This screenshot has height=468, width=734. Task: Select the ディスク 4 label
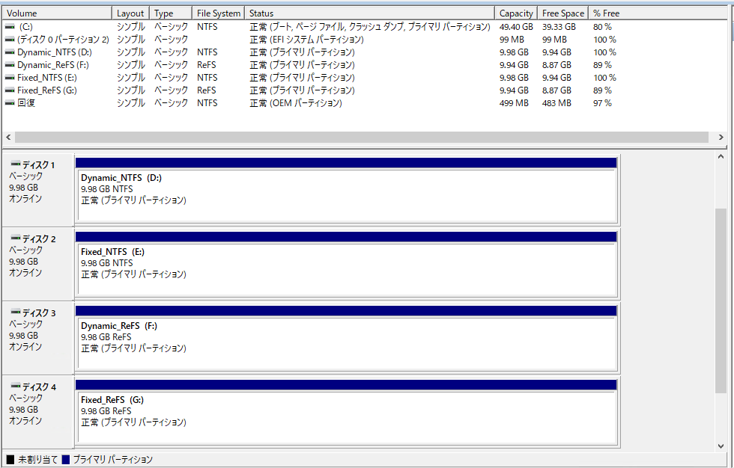click(39, 387)
